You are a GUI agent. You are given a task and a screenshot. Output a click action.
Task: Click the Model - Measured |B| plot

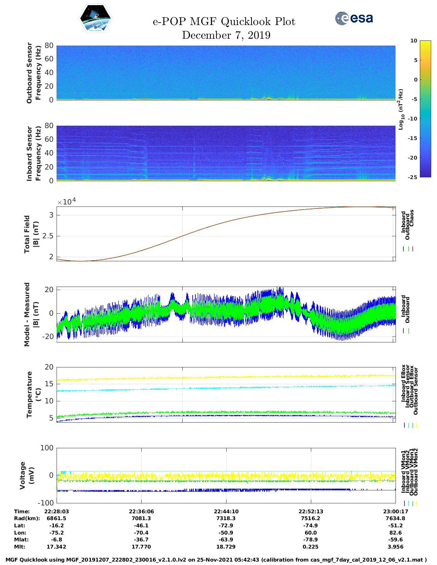[x=226, y=314]
